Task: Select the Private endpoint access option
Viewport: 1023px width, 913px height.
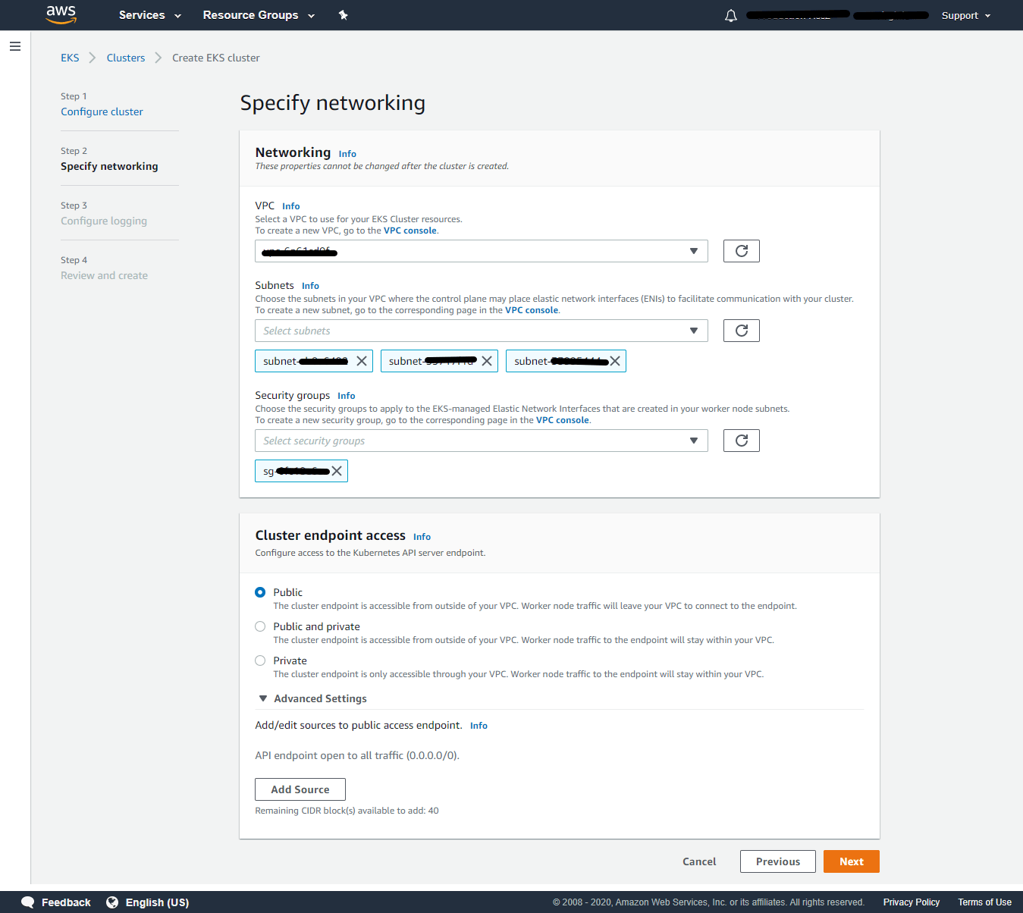Action: 260,660
